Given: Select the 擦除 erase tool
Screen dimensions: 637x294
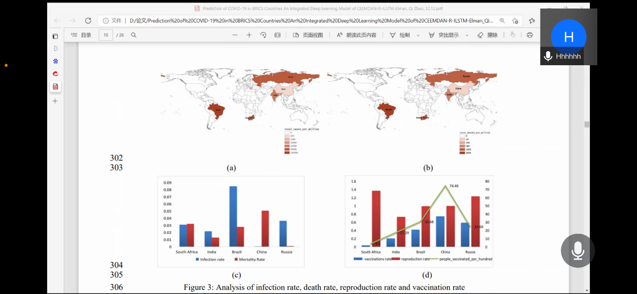Looking at the screenshot, I should (487, 35).
